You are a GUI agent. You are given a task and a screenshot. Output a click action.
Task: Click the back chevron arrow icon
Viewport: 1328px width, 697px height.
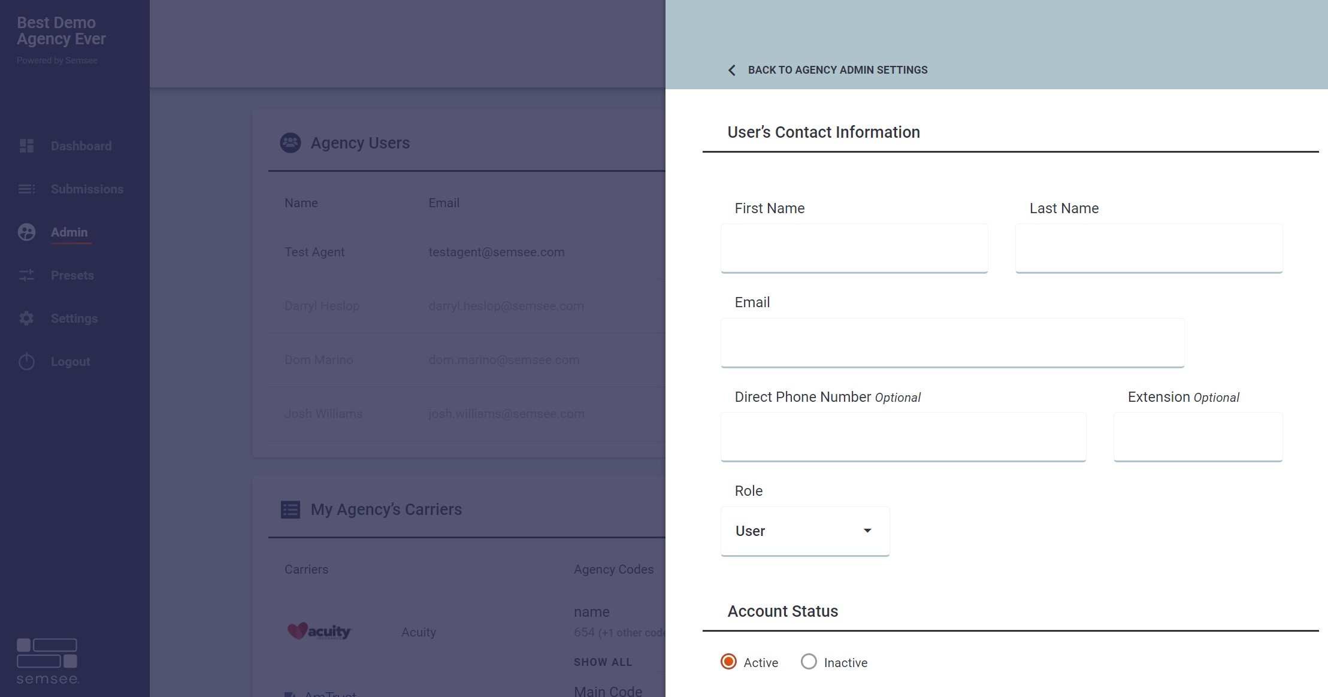pyautogui.click(x=731, y=70)
